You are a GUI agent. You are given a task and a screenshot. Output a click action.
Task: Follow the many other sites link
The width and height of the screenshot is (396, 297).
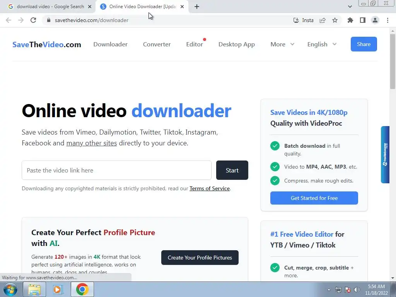point(91,143)
